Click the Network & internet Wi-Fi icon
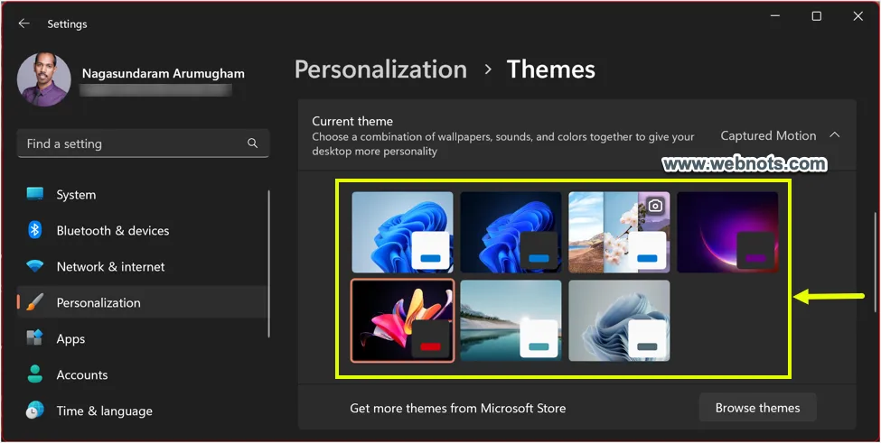Image resolution: width=881 pixels, height=443 pixels. (35, 266)
